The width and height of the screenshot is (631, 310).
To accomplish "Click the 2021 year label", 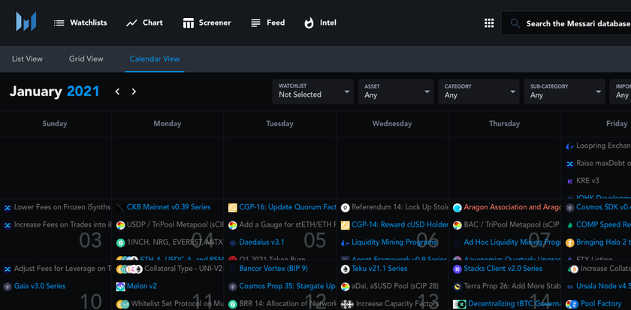I will (x=83, y=92).
